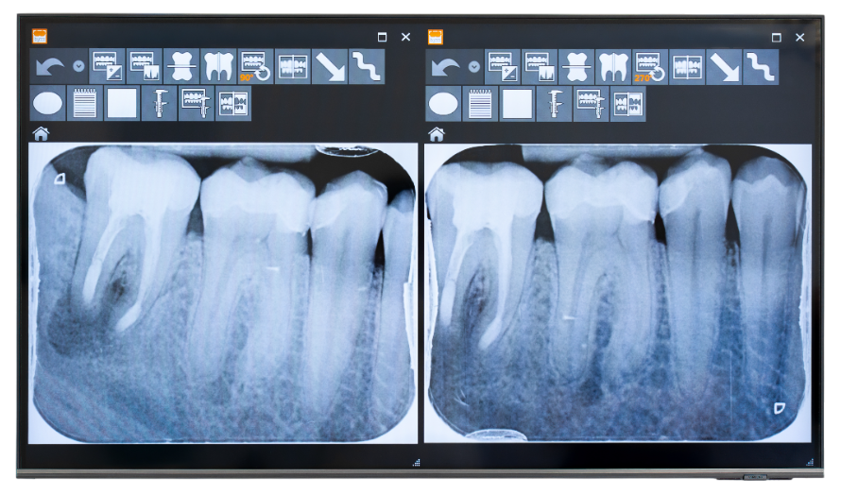Toggle the split compare view in the right panel
Image resolution: width=841 pixels, height=494 pixels.
click(x=627, y=104)
